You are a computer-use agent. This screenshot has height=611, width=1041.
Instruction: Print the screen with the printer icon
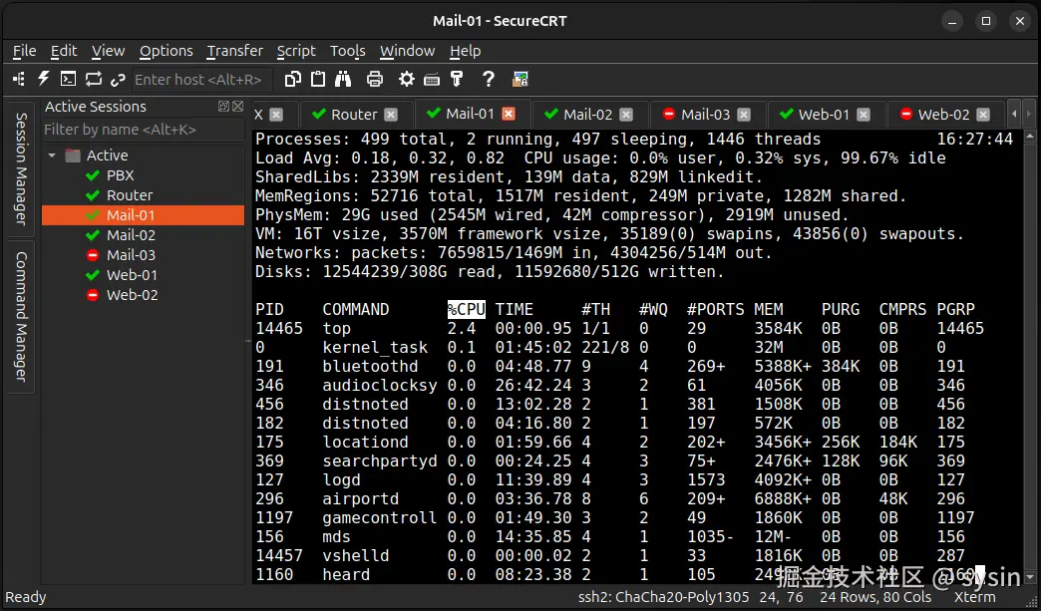pos(375,80)
